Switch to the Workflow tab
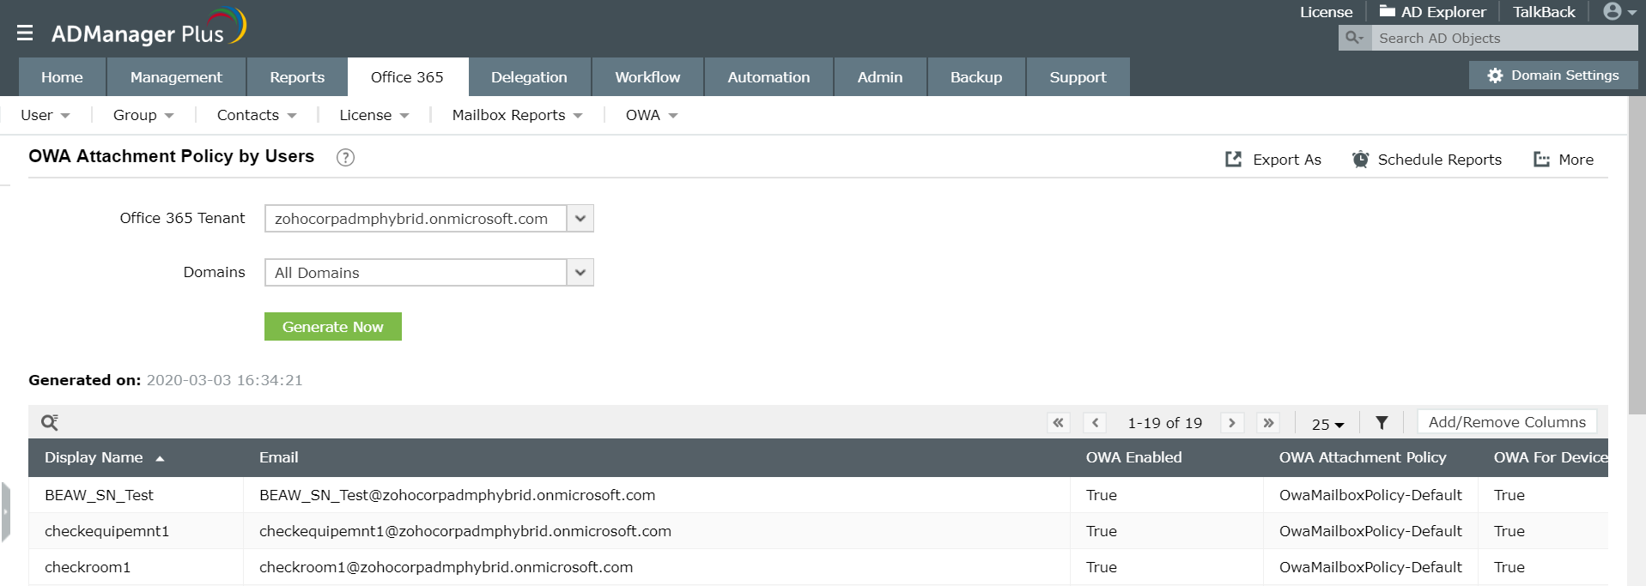The height and width of the screenshot is (586, 1646). (x=647, y=77)
